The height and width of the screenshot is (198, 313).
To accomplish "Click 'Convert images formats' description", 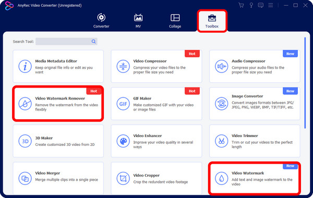I will tap(263, 105).
